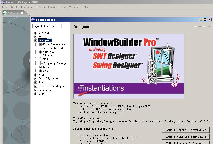
Task: Select License preference page
Action: (x=49, y=56)
